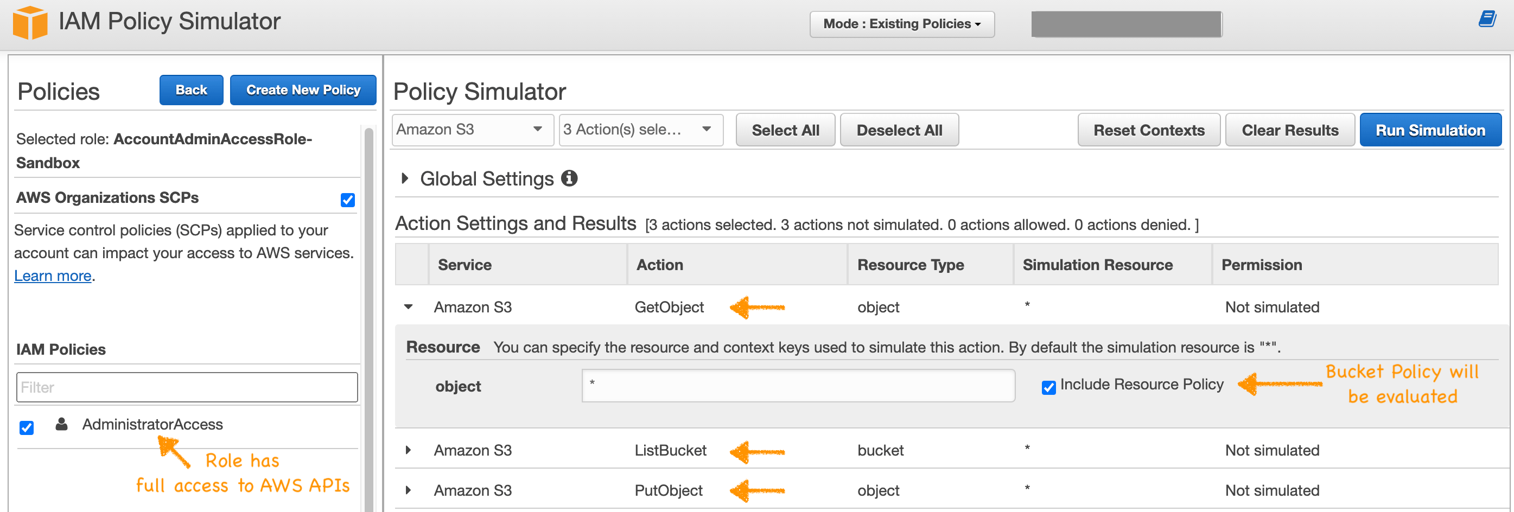Open the Learn more link about SCPs
1514x512 pixels.
click(x=52, y=276)
